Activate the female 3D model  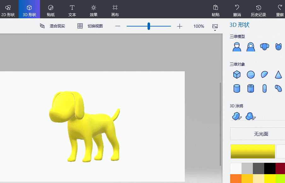pos(250,46)
